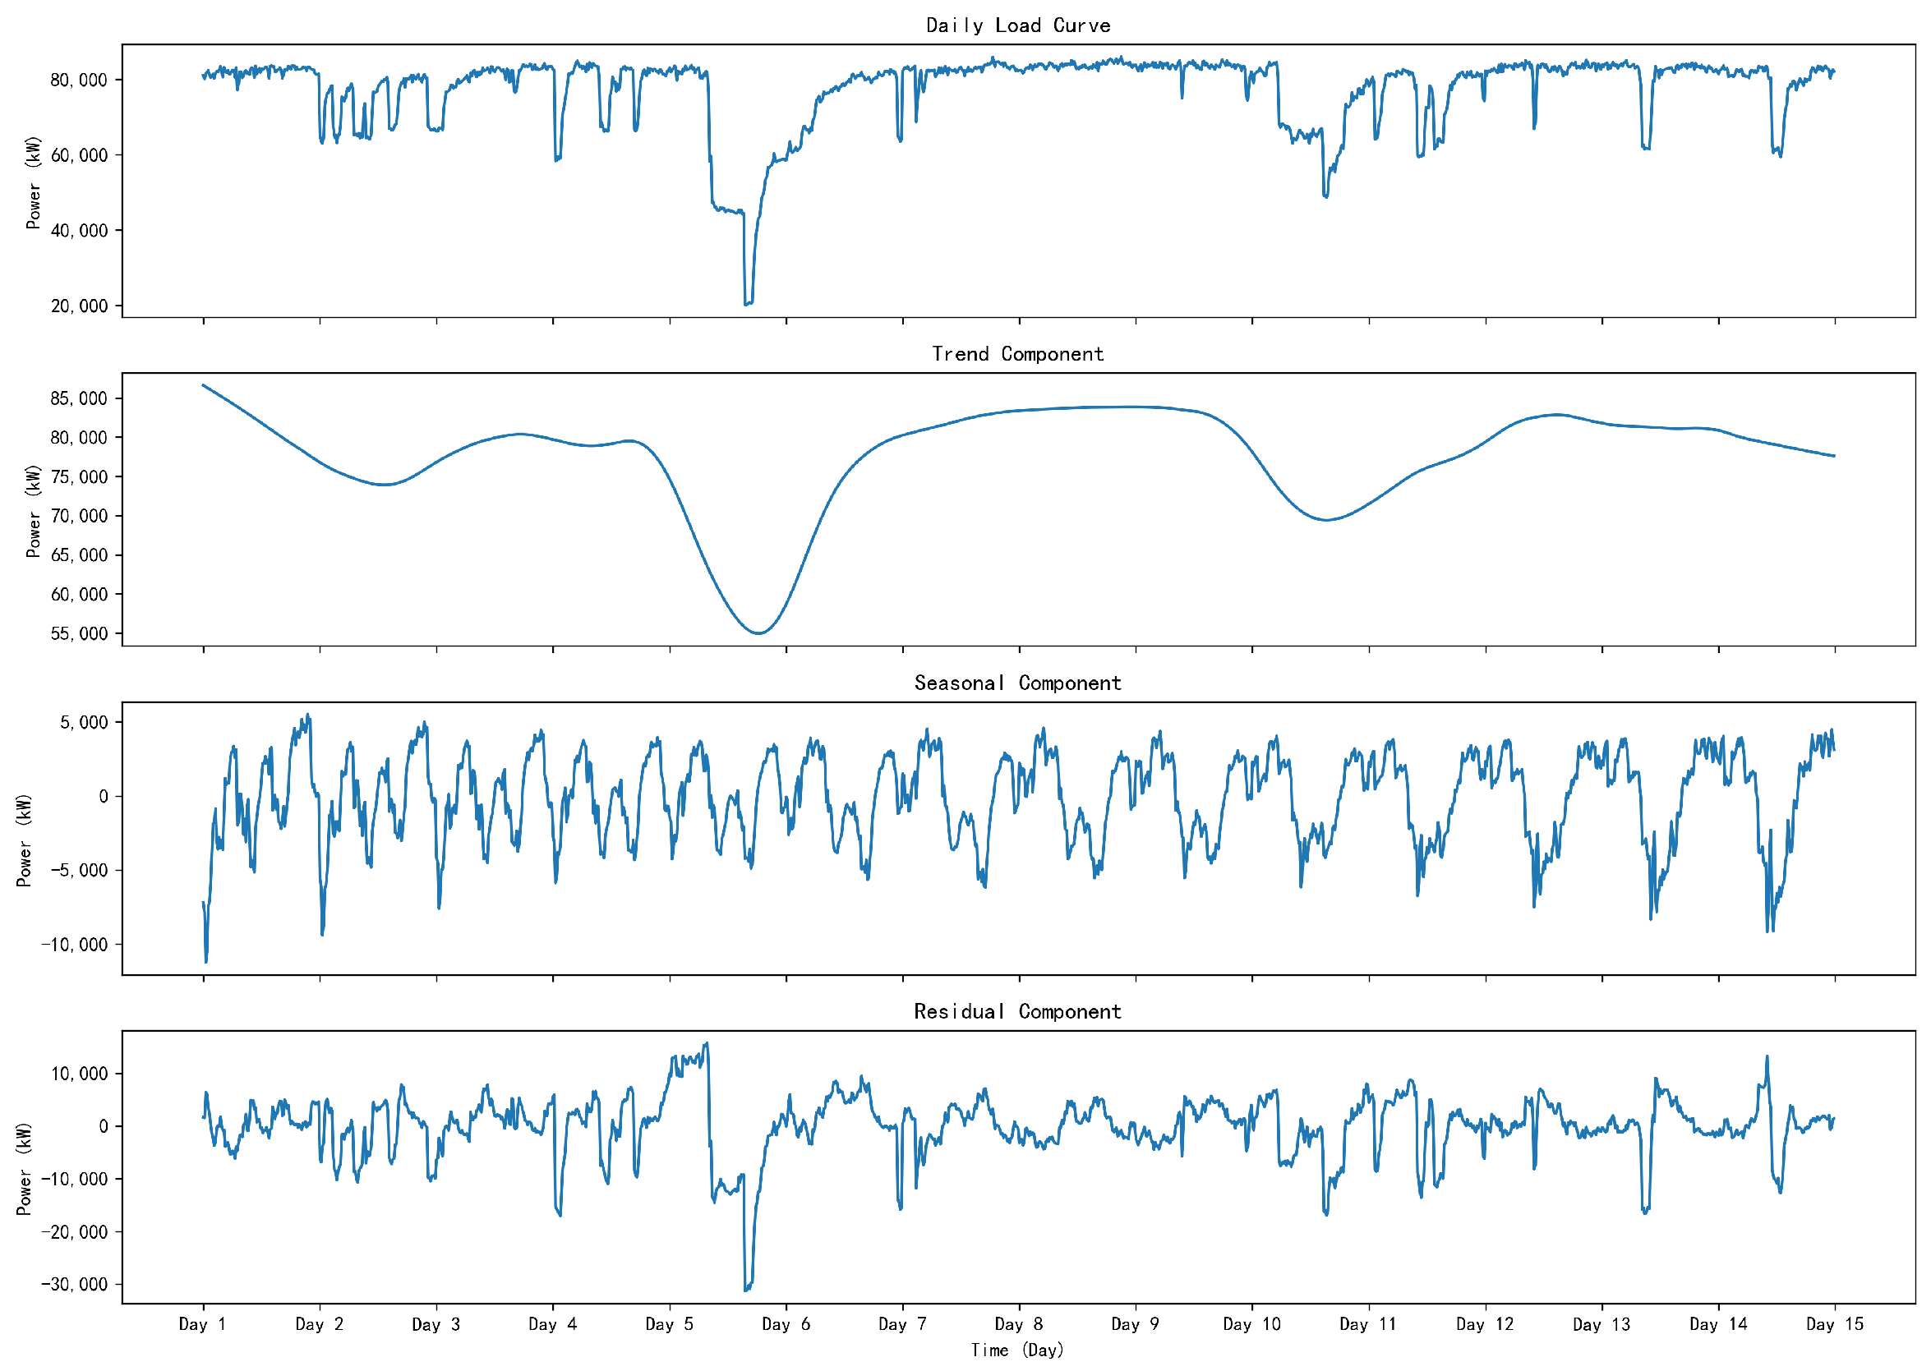This screenshot has height=1371, width=1931.
Task: Click the Day 12 x-axis label
Action: point(1484,1323)
